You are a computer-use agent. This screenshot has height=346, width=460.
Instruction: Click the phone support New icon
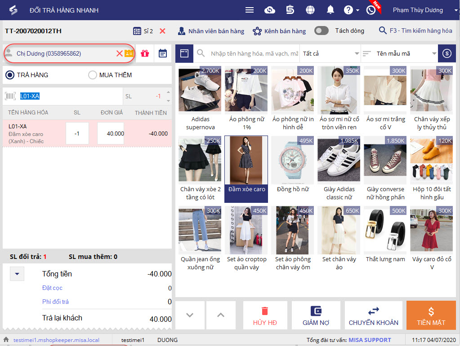coord(371,10)
